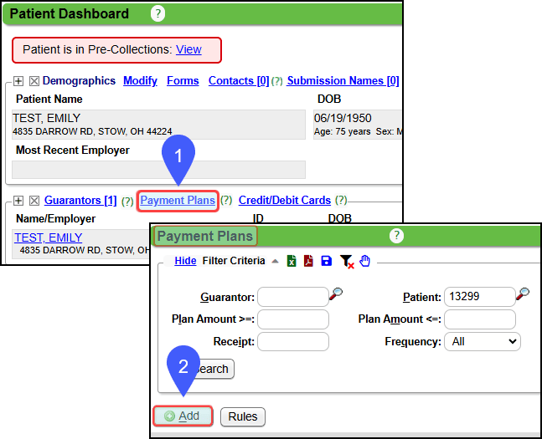Image resolution: width=542 pixels, height=439 pixels.
Task: Export payment plans to PDF
Action: pyautogui.click(x=308, y=261)
